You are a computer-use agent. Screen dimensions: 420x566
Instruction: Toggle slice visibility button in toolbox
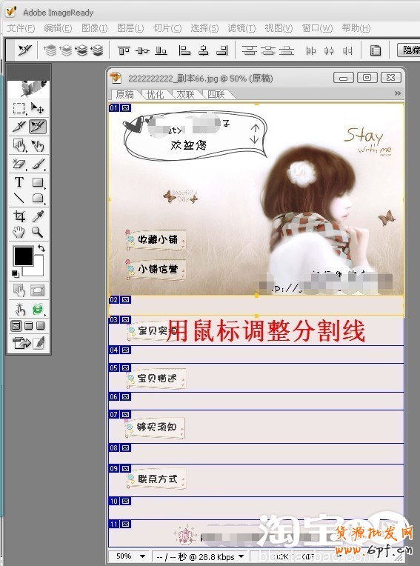coord(38,290)
